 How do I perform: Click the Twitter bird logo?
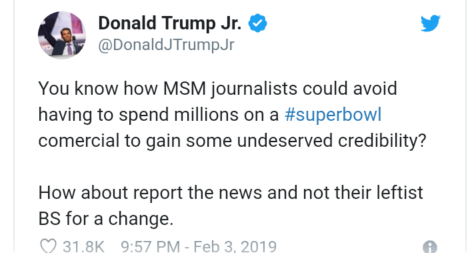tap(431, 23)
